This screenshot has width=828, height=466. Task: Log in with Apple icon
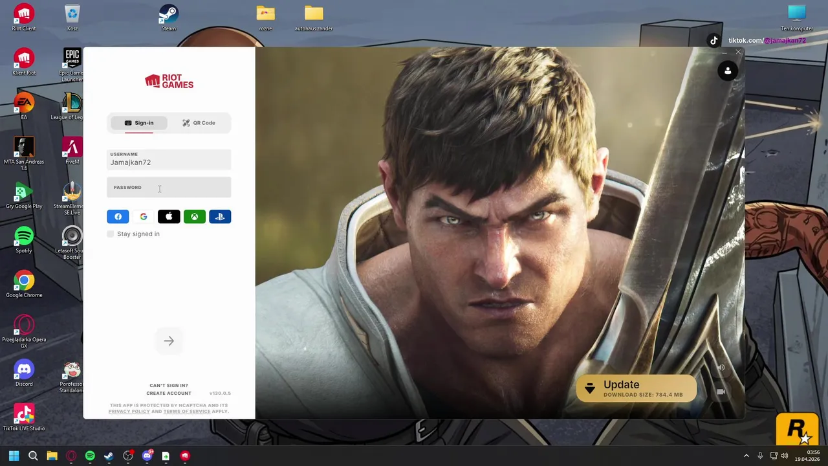[x=169, y=217]
